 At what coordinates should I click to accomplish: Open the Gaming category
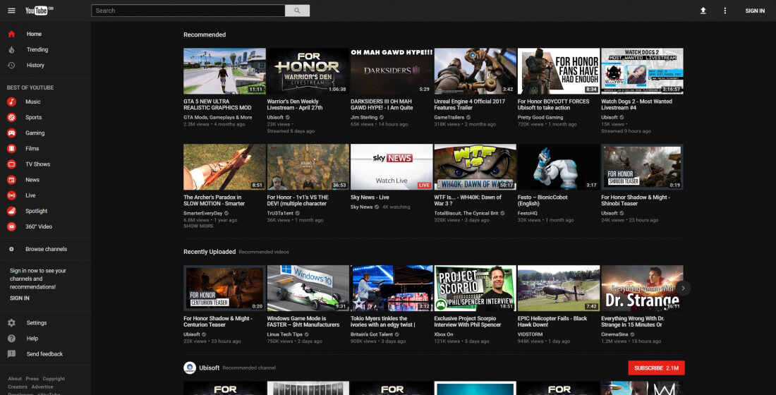point(35,133)
